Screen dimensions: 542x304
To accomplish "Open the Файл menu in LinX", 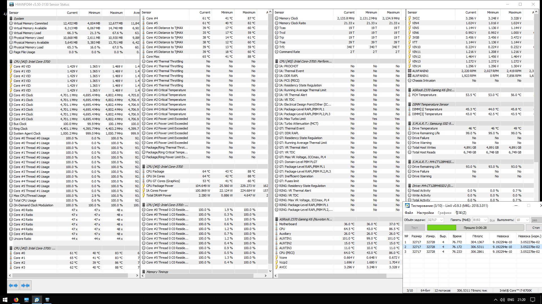I will (x=408, y=213).
